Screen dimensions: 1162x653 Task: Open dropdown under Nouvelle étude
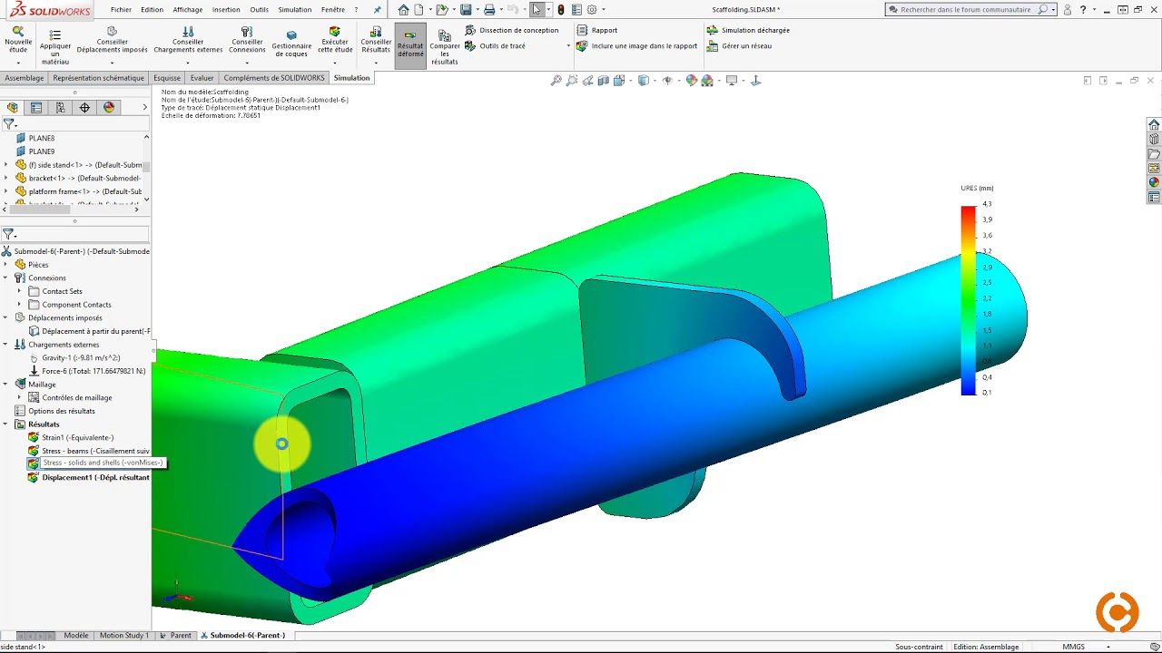pos(18,63)
